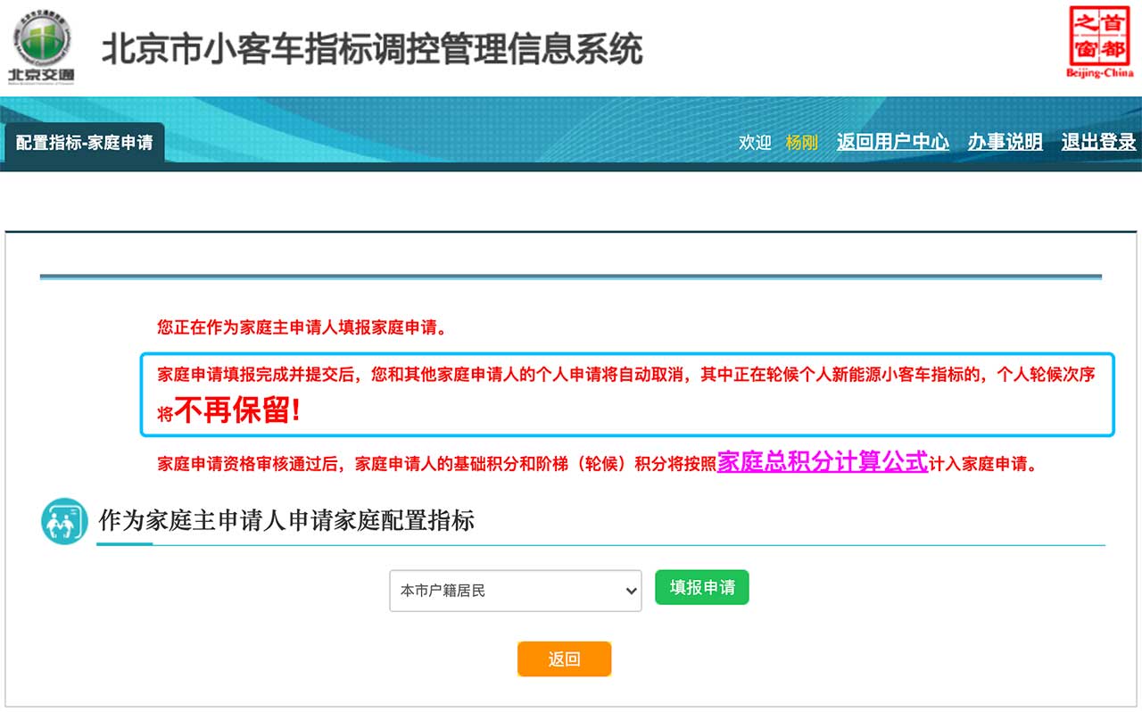
Task: Click the heading 作为家庭主申请人申请家庭配置指标
Action: click(x=286, y=521)
